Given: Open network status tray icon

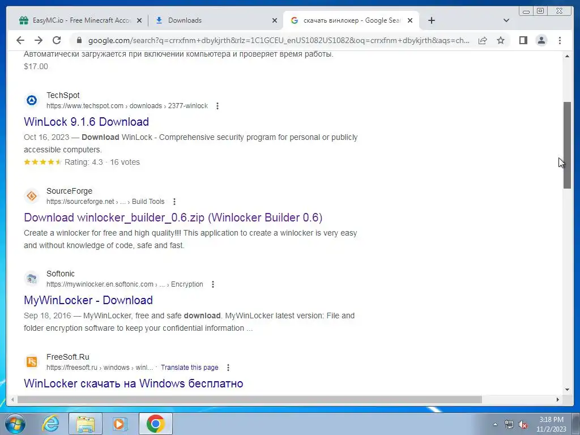Looking at the screenshot, I should tap(509, 424).
